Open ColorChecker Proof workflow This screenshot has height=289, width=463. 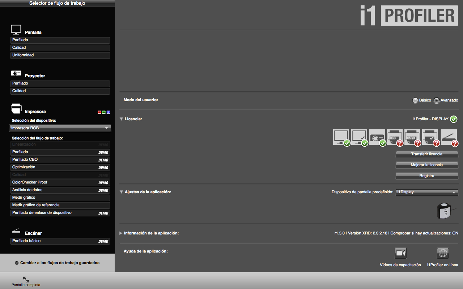pyautogui.click(x=60, y=182)
